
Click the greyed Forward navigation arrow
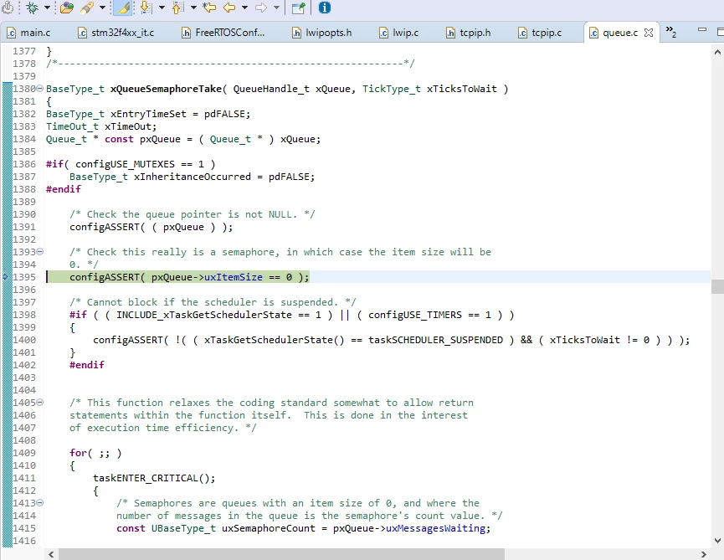pos(261,8)
